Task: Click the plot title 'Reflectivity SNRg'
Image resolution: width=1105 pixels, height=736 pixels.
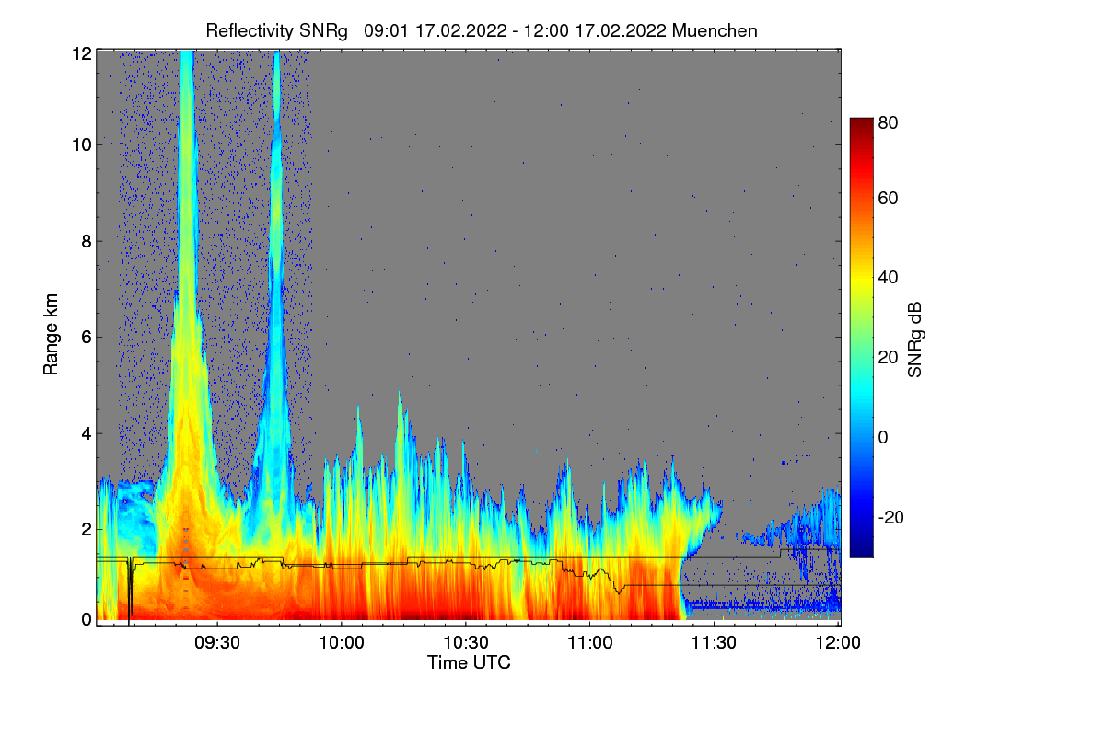Action: pyautogui.click(x=276, y=30)
